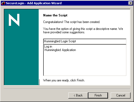Go back with the Back button
This screenshot has width=134, height=102.
tap(78, 95)
